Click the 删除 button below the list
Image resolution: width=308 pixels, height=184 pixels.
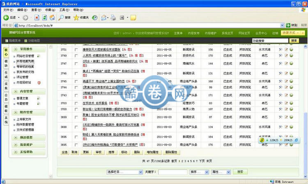(137, 152)
